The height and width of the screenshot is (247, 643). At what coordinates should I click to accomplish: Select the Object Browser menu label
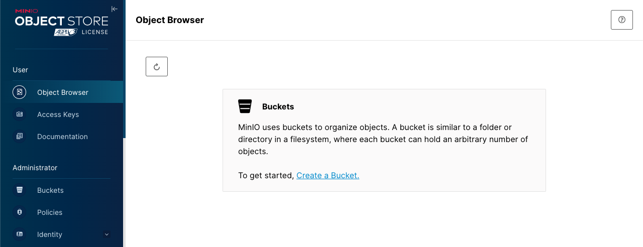tap(63, 92)
